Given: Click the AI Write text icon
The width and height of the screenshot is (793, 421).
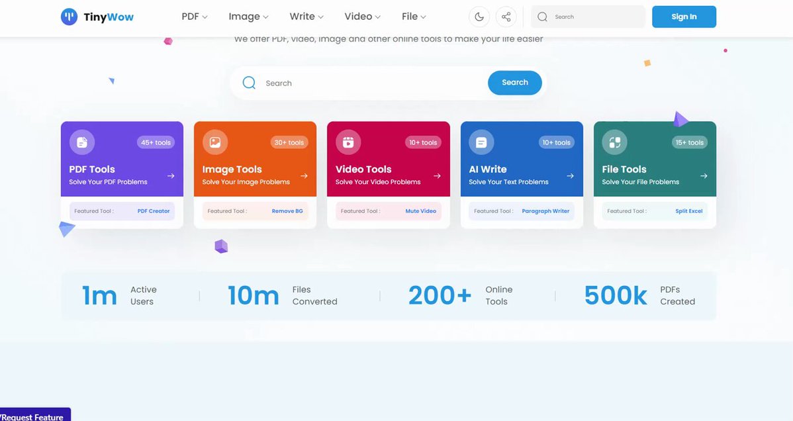Looking at the screenshot, I should click(481, 142).
